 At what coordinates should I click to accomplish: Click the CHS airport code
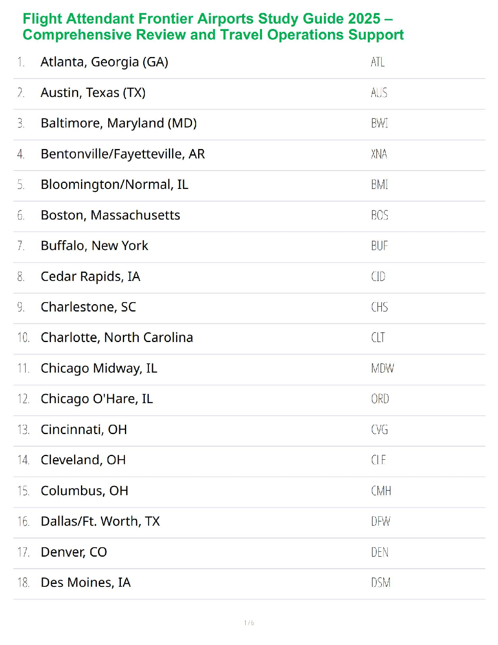click(379, 307)
